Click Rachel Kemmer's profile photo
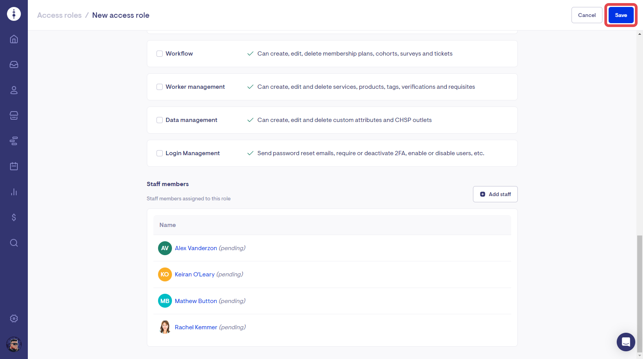 pyautogui.click(x=165, y=327)
